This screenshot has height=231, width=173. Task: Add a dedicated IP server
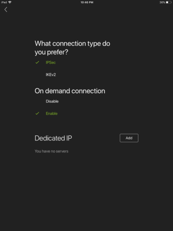(129, 138)
